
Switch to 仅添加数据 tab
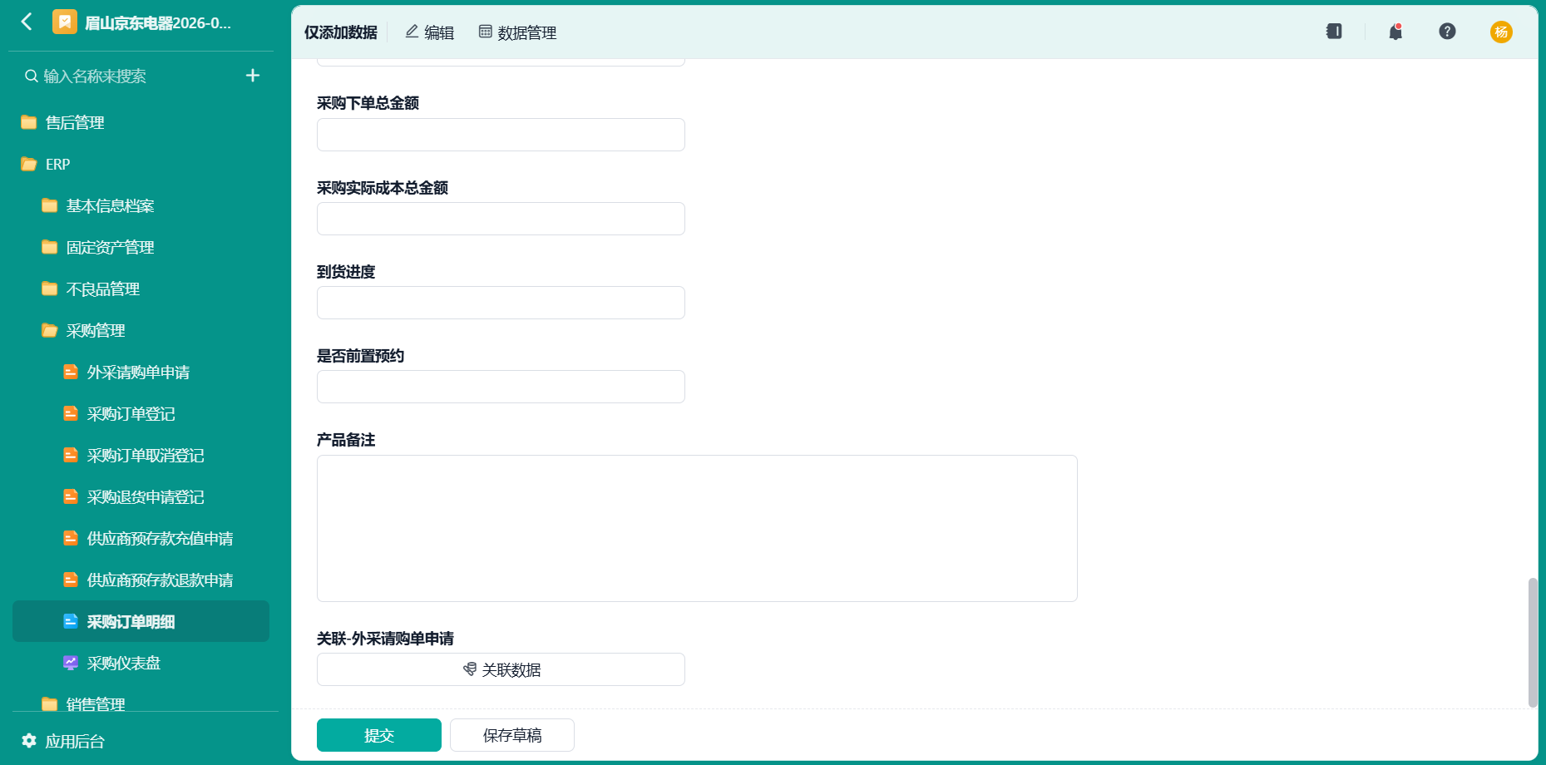340,32
